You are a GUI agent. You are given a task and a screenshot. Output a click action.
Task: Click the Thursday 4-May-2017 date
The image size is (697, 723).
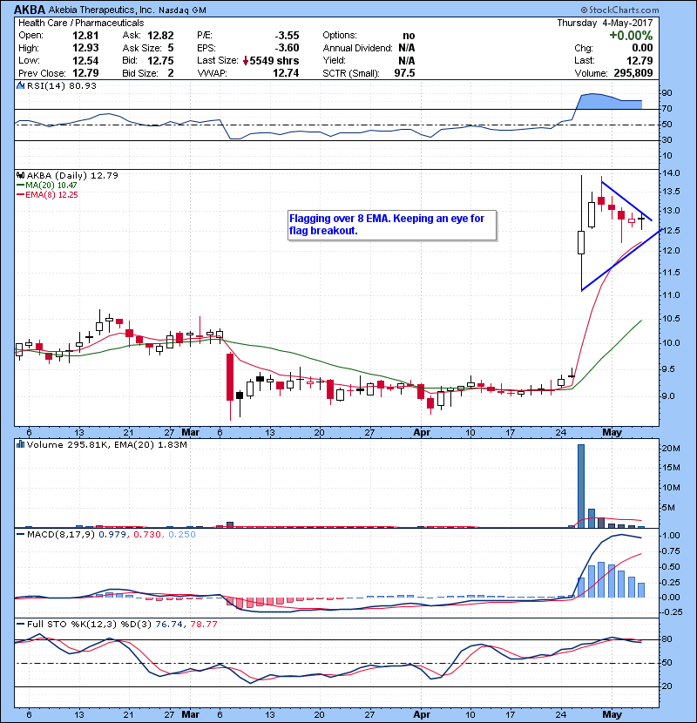pos(605,23)
